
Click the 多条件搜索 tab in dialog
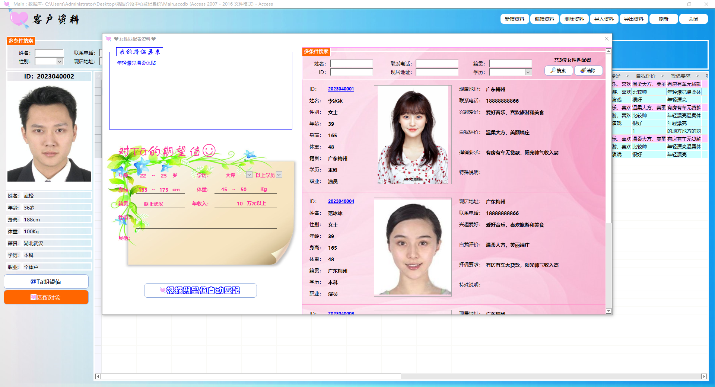tap(316, 51)
